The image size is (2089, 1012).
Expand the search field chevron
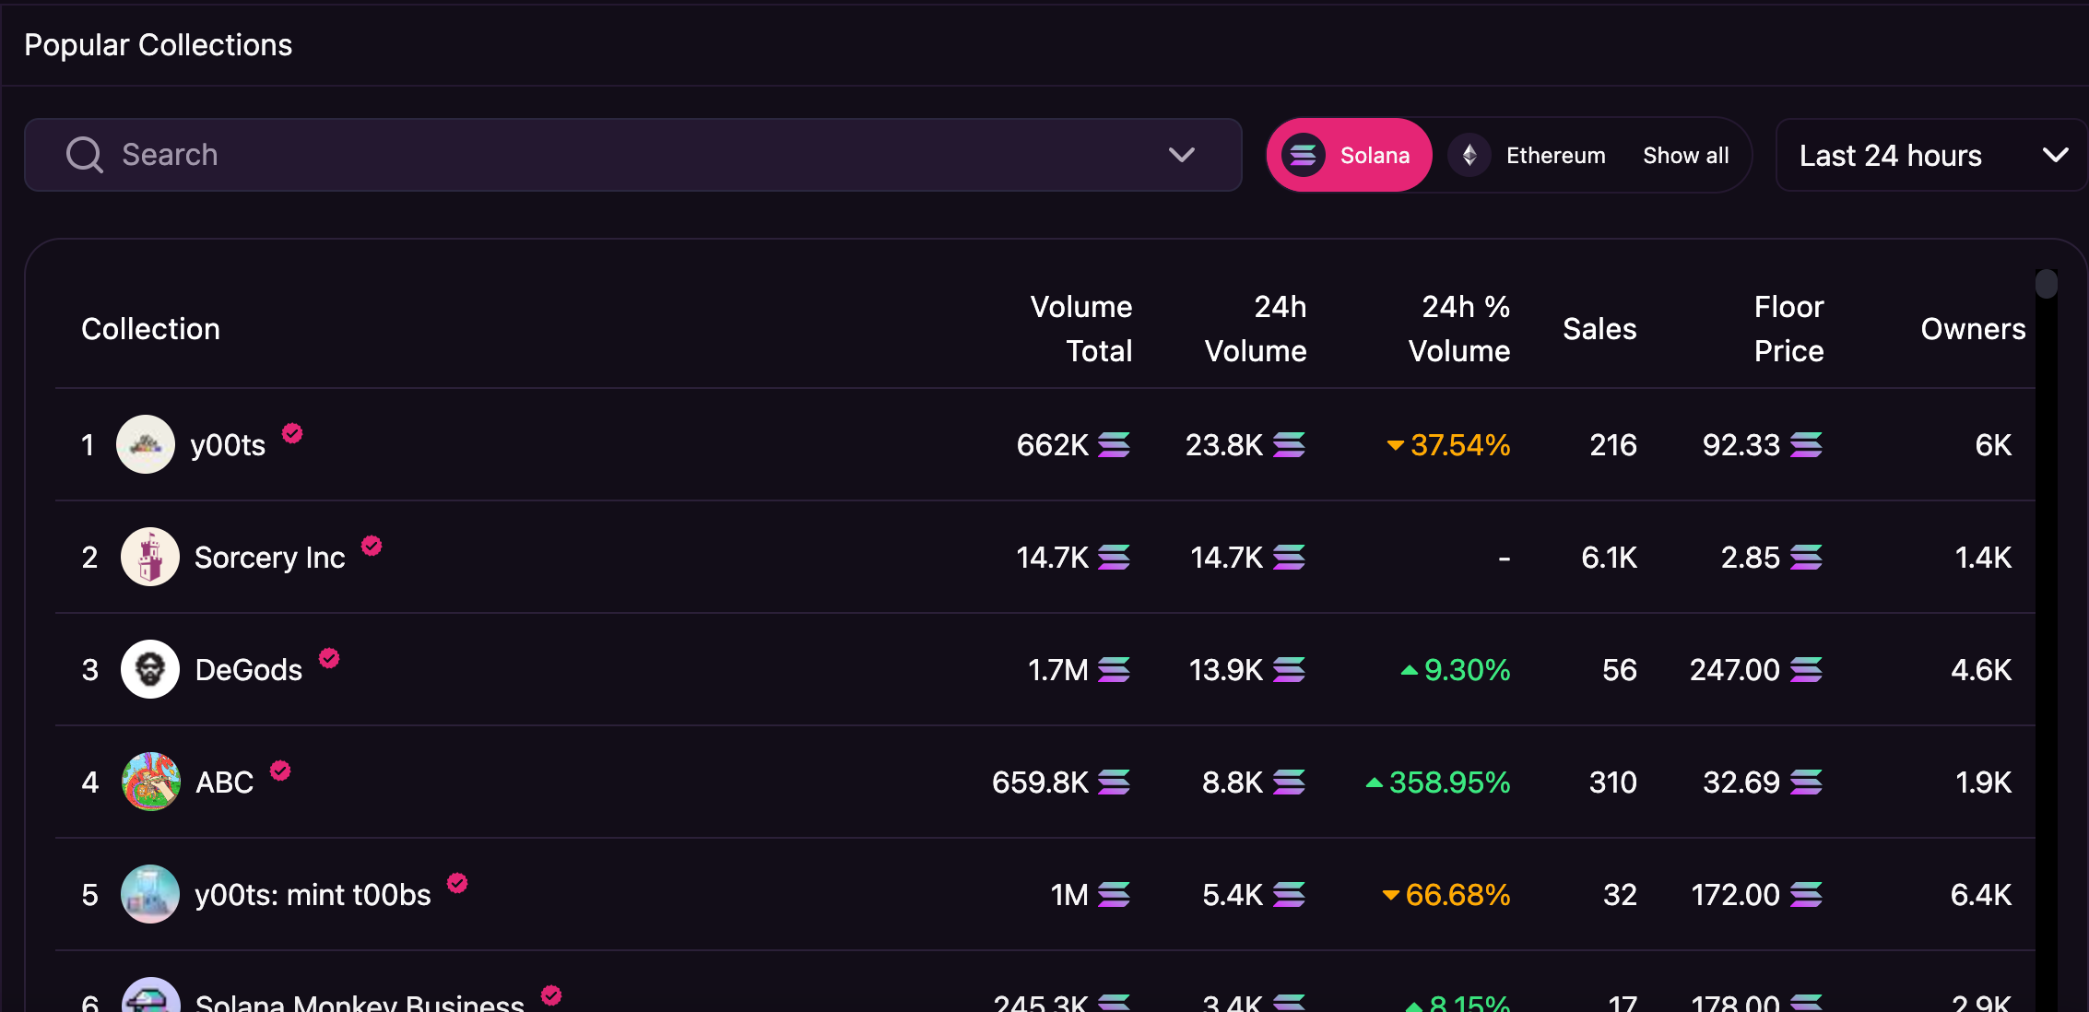pos(1182,155)
